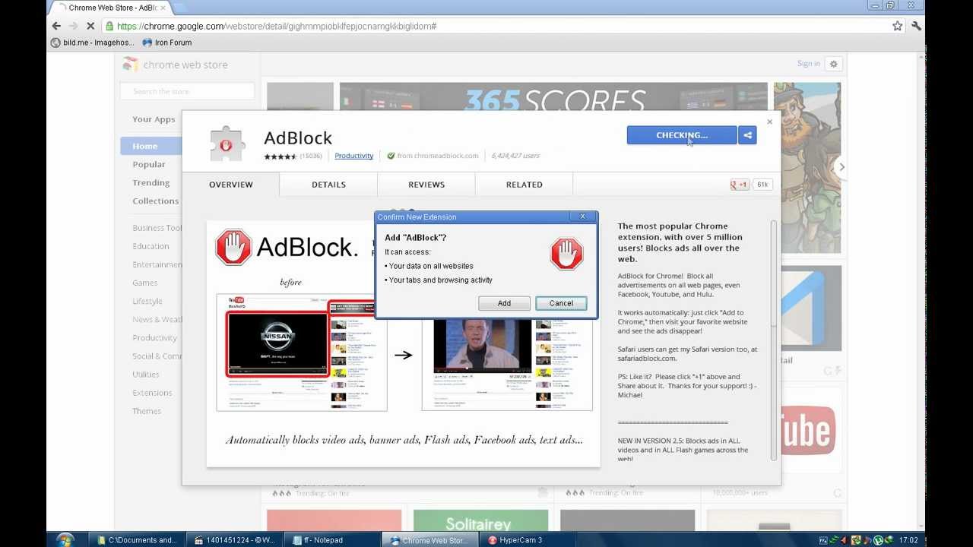The height and width of the screenshot is (547, 973).
Task: Click Your Apps in the sidebar
Action: pyautogui.click(x=154, y=119)
